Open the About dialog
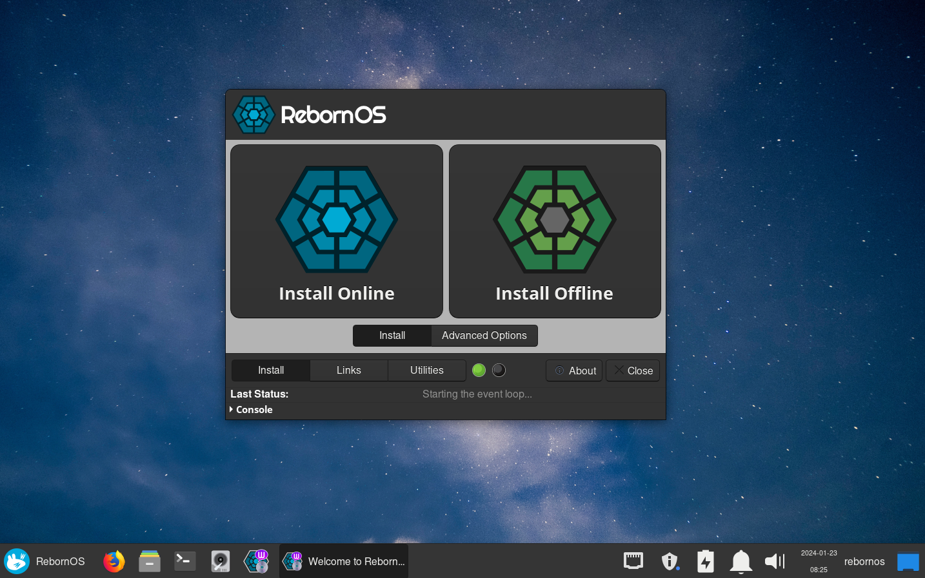 (x=574, y=371)
